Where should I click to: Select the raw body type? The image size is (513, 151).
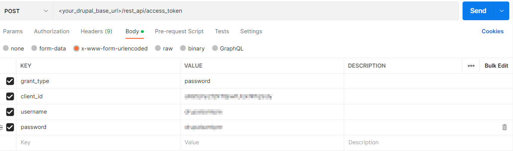(158, 49)
